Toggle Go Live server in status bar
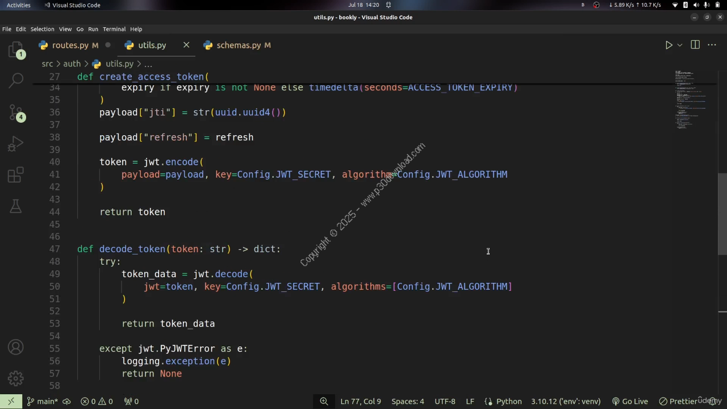The height and width of the screenshot is (409, 727). point(629,401)
